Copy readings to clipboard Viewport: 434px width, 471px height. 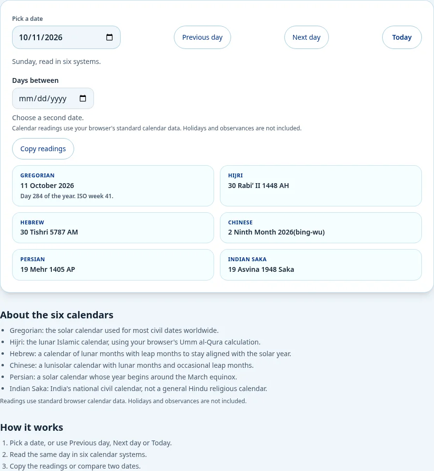(43, 149)
